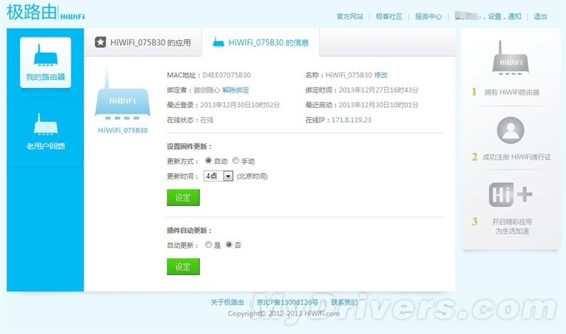Click gray HiWiFi router icon in step 1

pos(510,58)
